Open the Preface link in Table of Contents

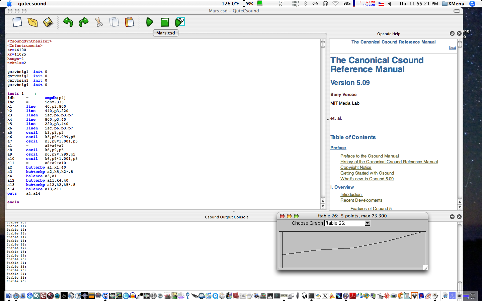tap(338, 147)
